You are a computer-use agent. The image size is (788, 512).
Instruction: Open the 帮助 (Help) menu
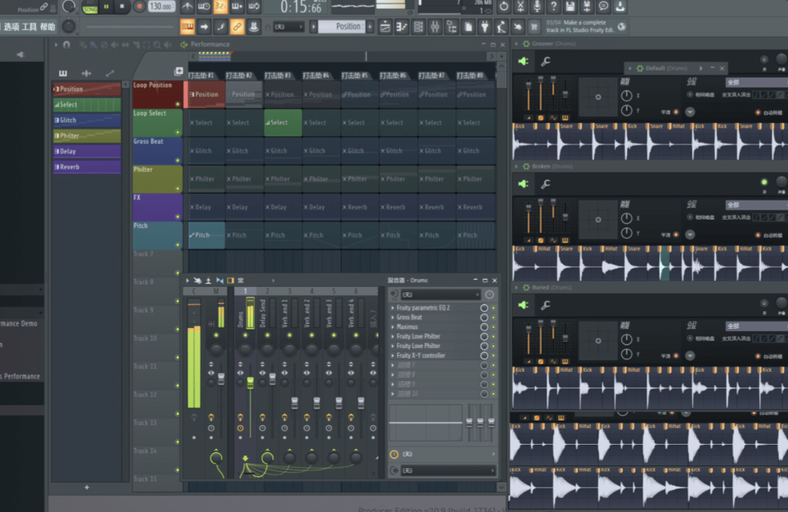coord(47,27)
